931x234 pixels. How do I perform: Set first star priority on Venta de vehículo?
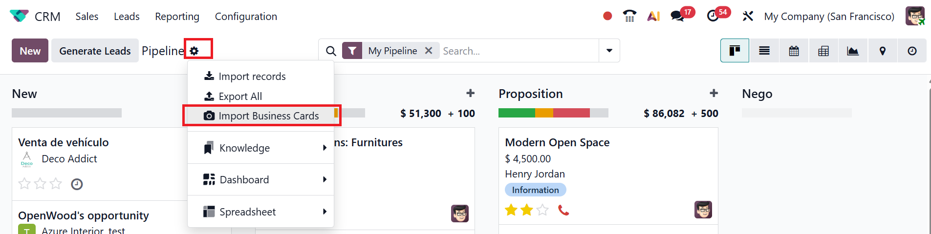click(x=24, y=184)
